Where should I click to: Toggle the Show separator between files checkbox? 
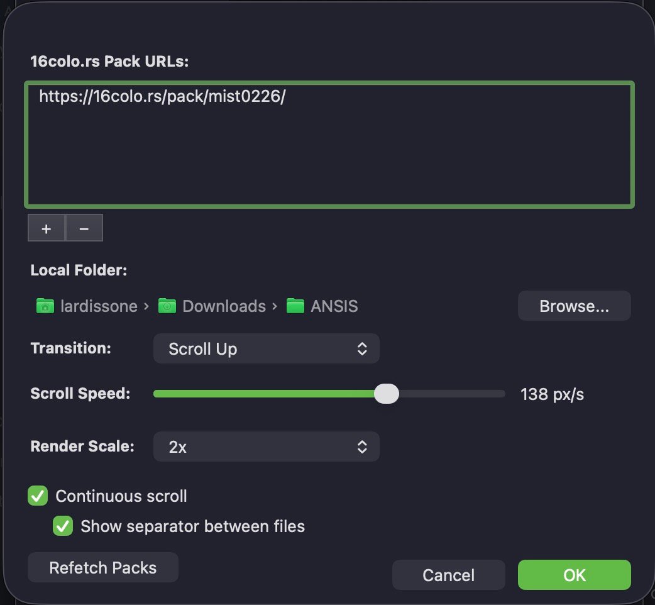coord(62,526)
